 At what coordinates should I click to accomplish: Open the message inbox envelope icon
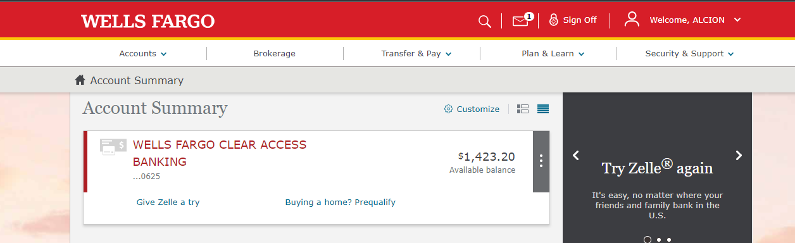coord(522,20)
